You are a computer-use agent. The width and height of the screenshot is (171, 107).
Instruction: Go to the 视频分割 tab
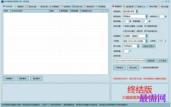pyautogui.click(x=77, y=6)
